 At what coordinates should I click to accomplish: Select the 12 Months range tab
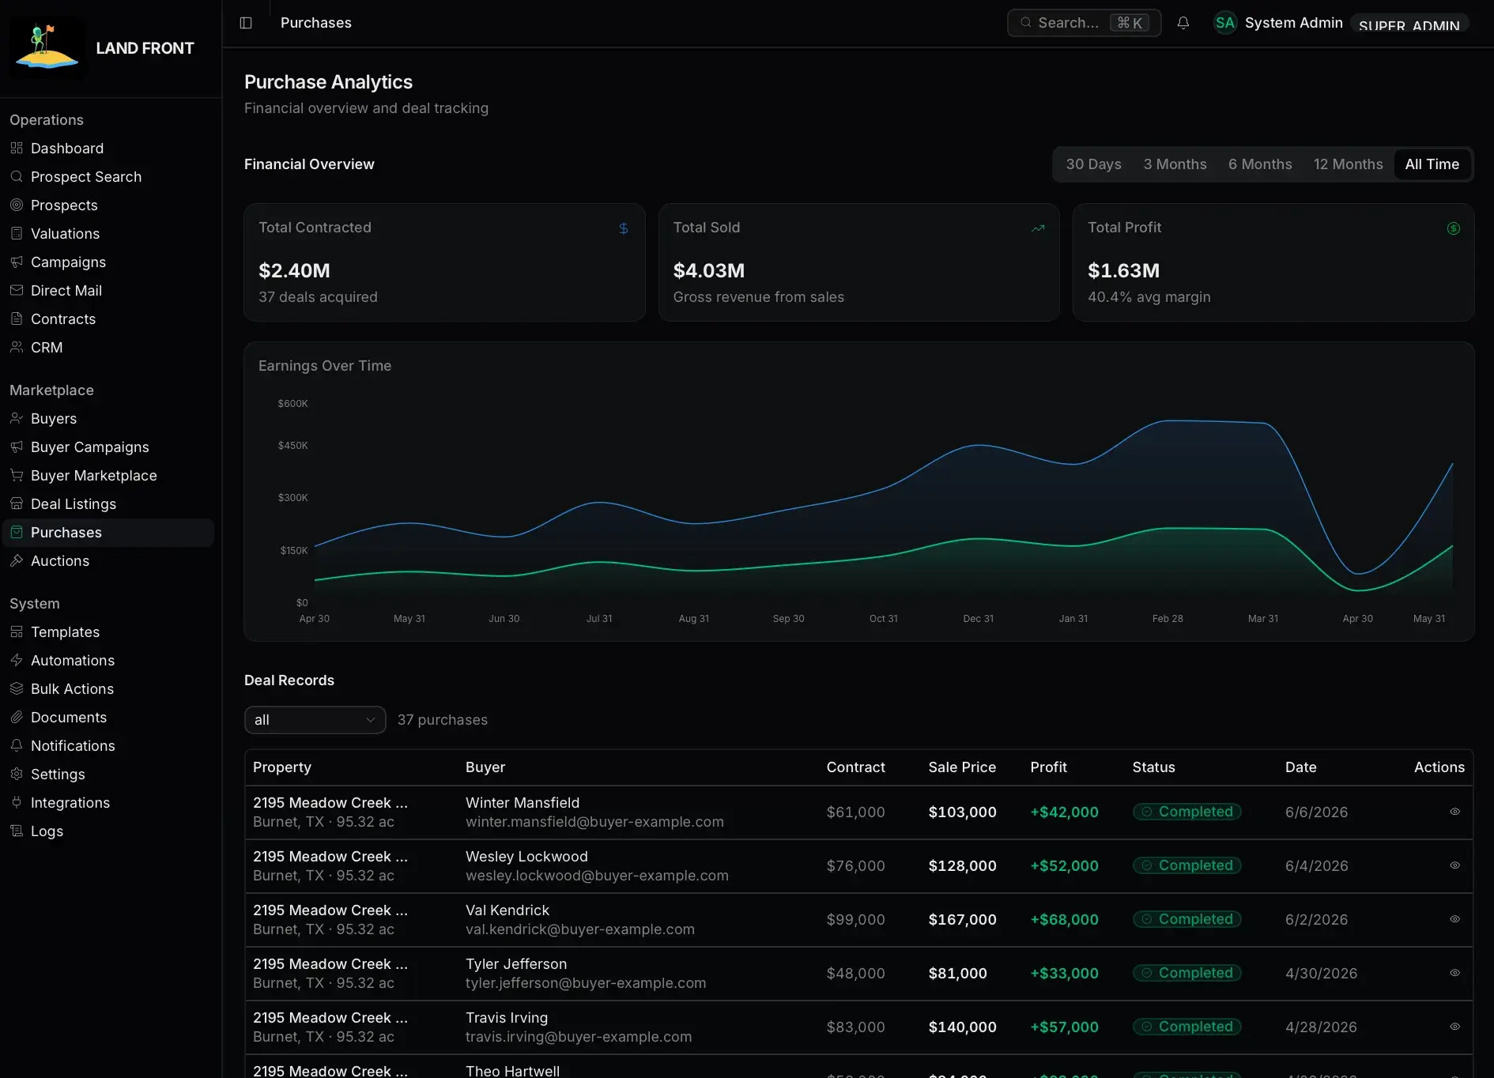coord(1348,164)
